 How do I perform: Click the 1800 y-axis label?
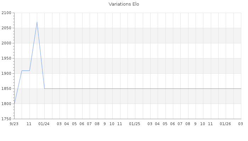click(x=7, y=104)
